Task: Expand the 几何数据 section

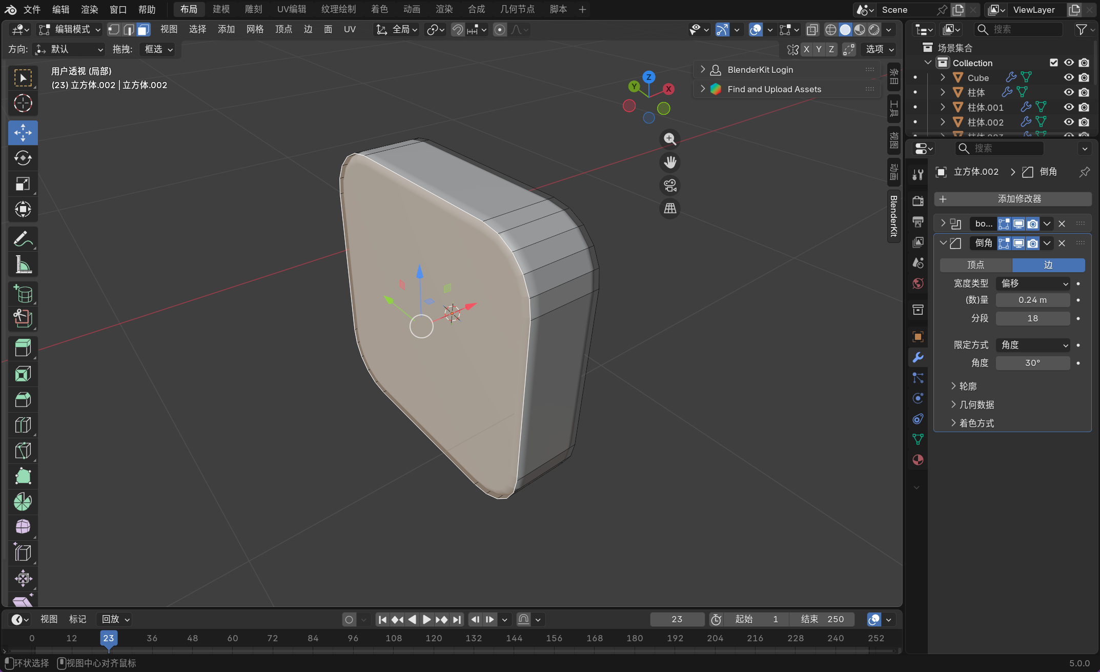Action: tap(976, 404)
